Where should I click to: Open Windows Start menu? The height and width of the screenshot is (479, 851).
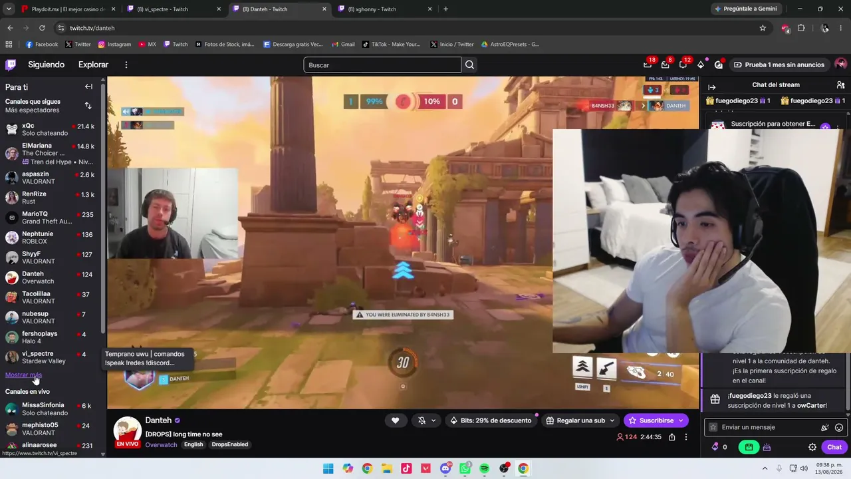328,468
